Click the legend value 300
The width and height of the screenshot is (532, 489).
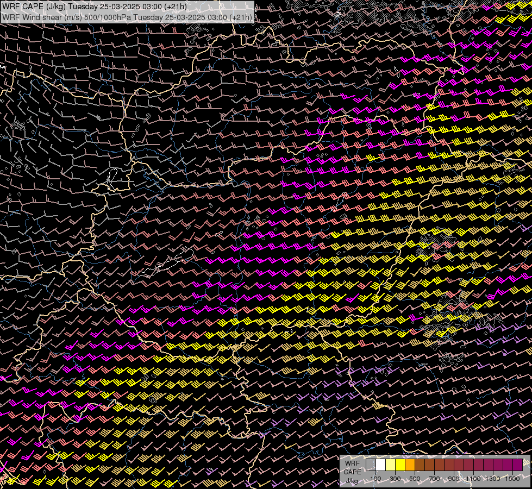click(x=395, y=479)
